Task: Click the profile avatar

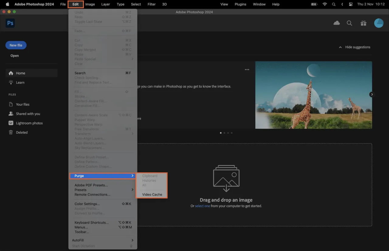Action: tap(379, 23)
